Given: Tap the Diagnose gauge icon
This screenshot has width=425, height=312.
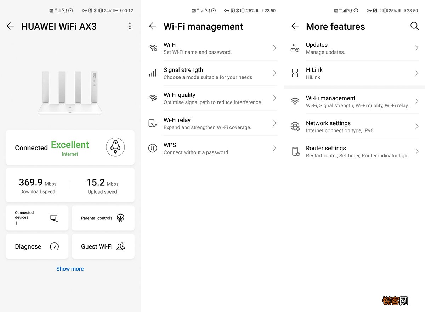Looking at the screenshot, I should 54,246.
